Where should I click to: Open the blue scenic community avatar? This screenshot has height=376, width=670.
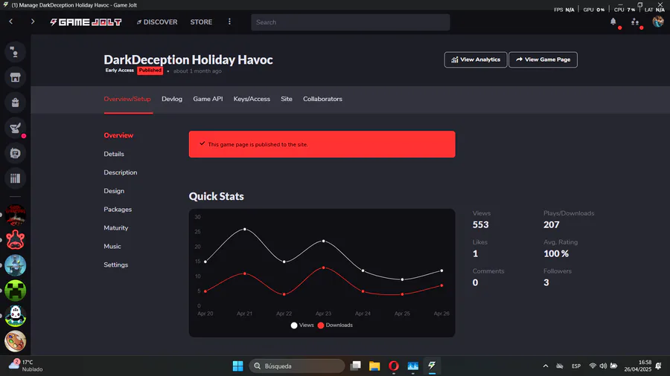pyautogui.click(x=16, y=265)
